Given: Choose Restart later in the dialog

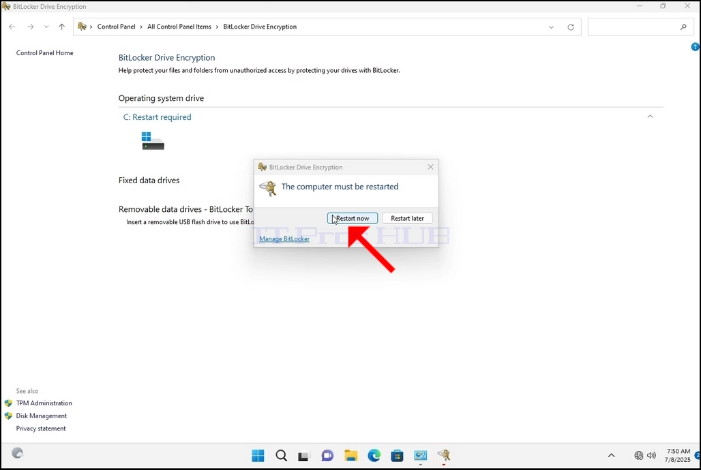Looking at the screenshot, I should click(x=407, y=218).
